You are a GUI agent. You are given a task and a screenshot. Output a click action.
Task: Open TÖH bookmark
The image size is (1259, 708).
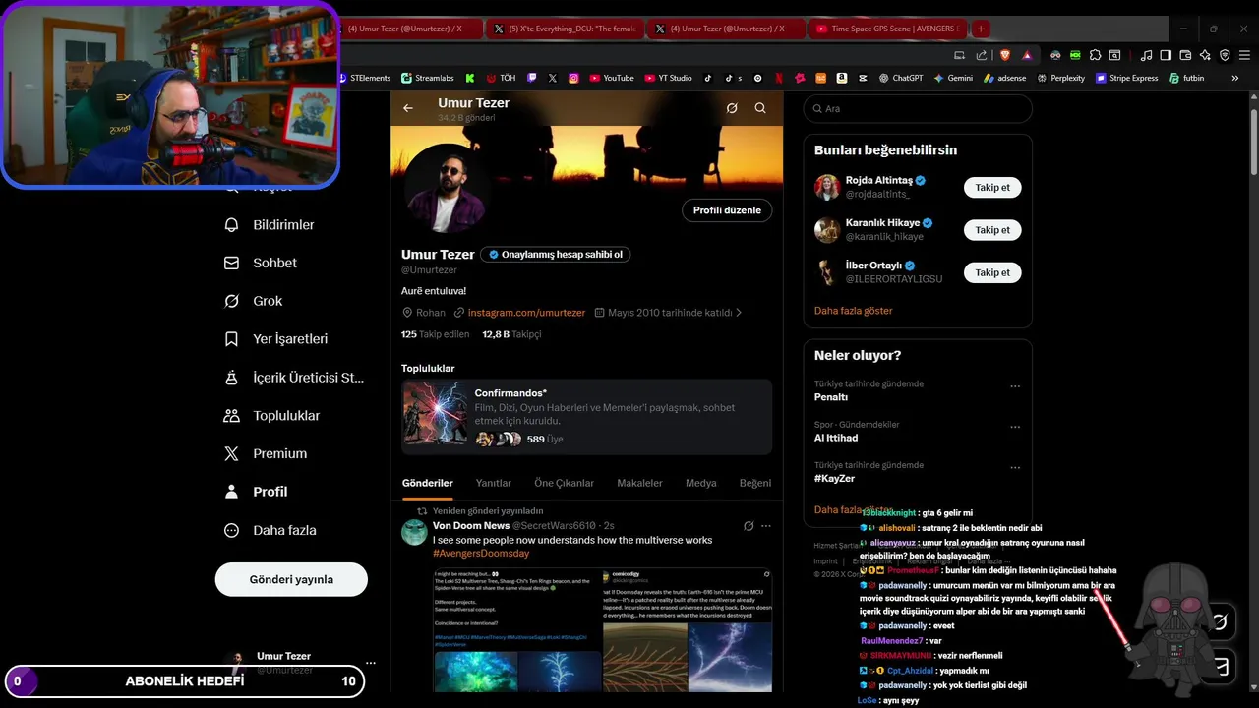pos(501,78)
